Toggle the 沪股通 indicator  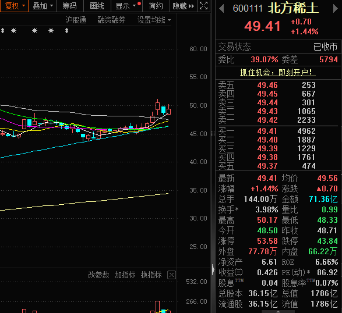click(x=76, y=20)
